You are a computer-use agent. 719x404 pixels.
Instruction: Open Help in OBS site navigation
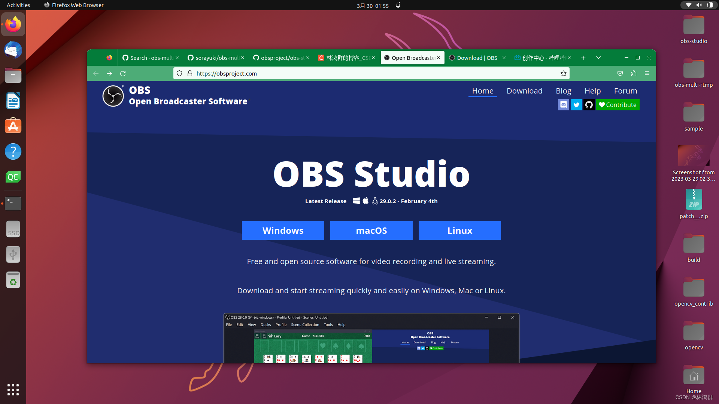coord(592,91)
